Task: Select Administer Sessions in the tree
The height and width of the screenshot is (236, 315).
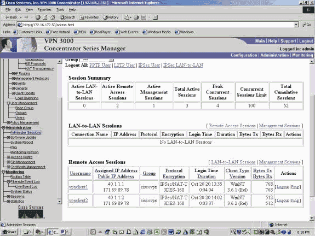Action: tap(26, 132)
